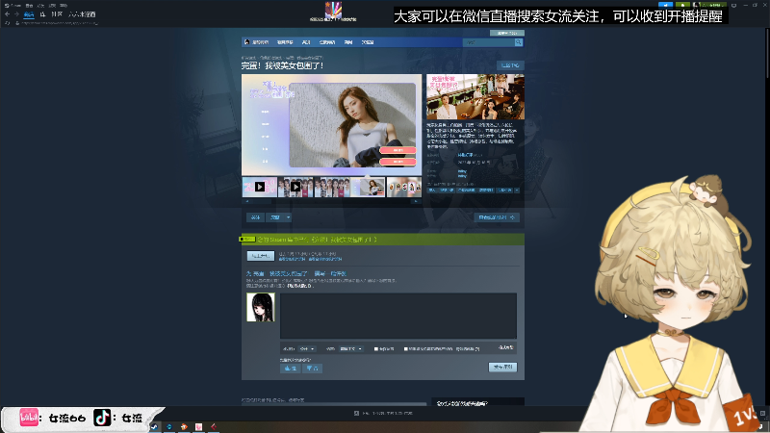The image size is (770, 433).
Task: Open 新闻 News in store nav bar
Action: tap(348, 42)
